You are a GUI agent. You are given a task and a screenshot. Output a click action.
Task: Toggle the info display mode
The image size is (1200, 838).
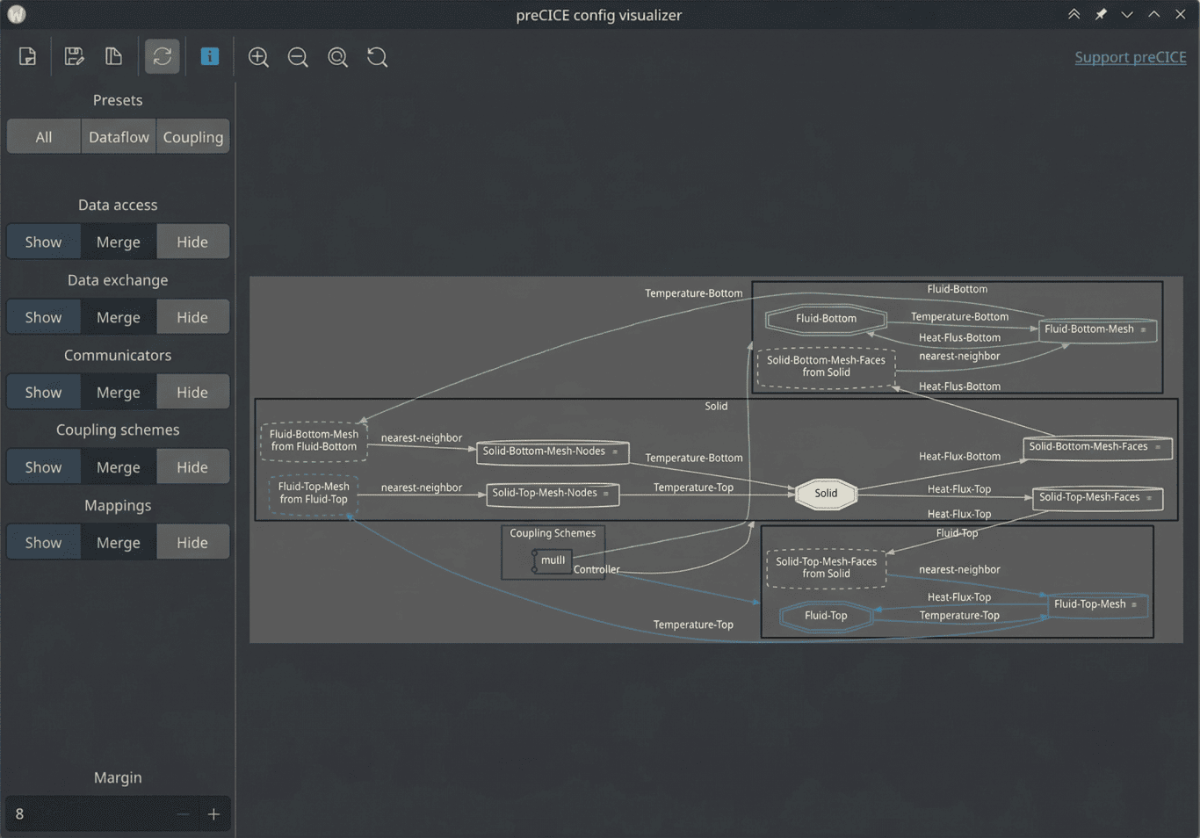pyautogui.click(x=210, y=56)
